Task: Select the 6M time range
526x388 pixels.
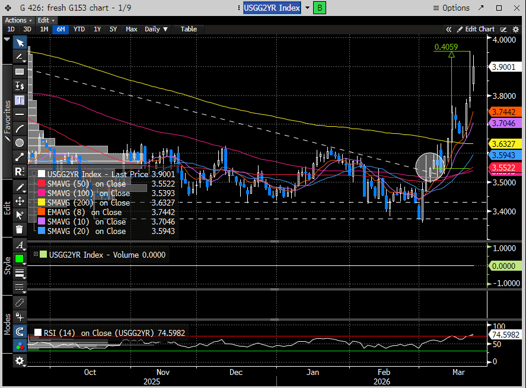Action: (x=60, y=29)
